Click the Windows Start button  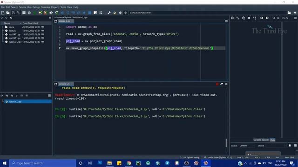click(x=5, y=163)
